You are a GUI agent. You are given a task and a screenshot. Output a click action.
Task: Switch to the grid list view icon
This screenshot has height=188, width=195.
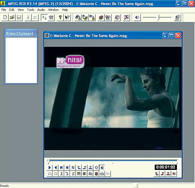point(51,18)
